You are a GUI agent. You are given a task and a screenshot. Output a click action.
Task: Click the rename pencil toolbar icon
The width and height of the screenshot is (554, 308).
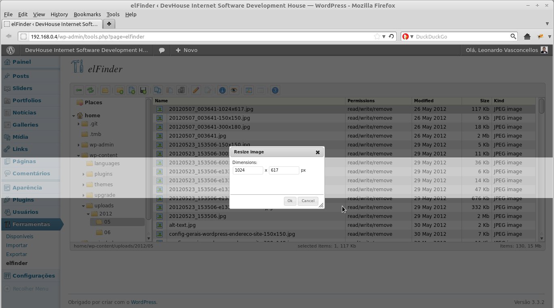click(x=196, y=90)
